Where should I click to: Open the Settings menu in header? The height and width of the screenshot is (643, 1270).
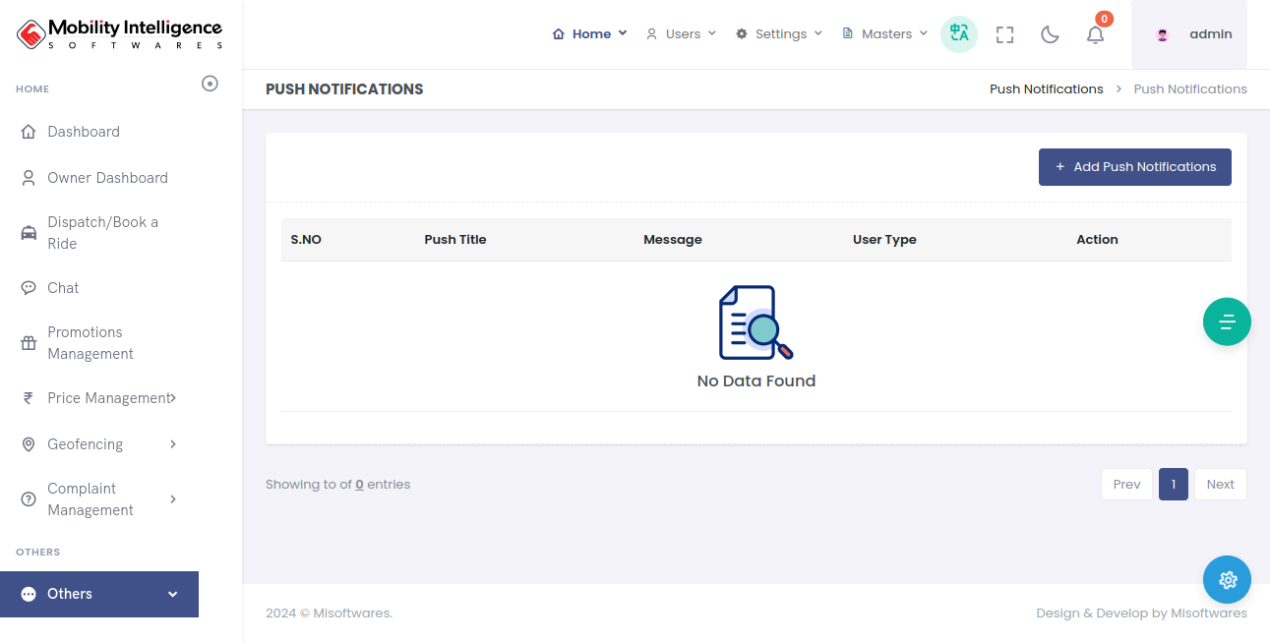coord(779,34)
